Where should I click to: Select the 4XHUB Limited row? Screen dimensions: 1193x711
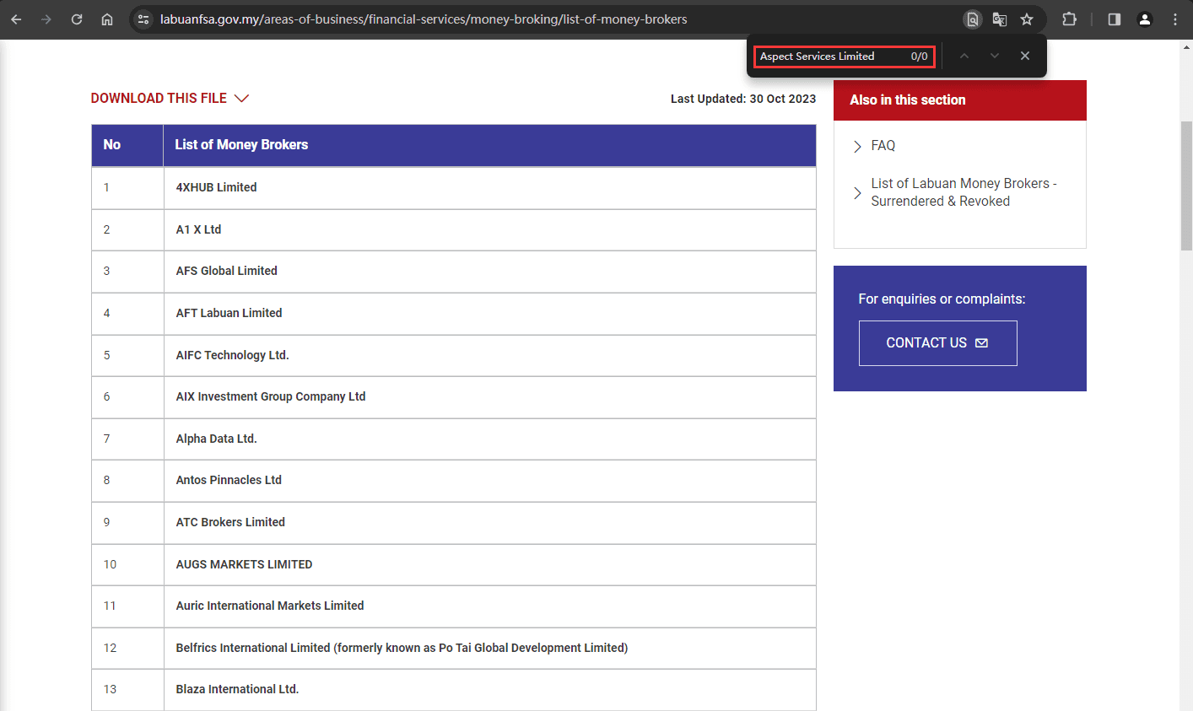[454, 187]
